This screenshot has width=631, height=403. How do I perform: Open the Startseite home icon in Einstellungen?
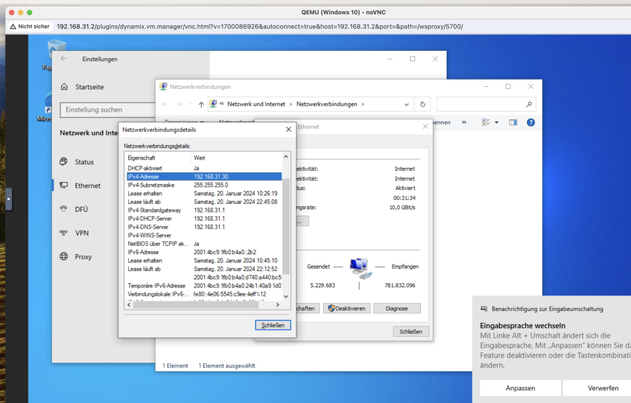[x=64, y=87]
